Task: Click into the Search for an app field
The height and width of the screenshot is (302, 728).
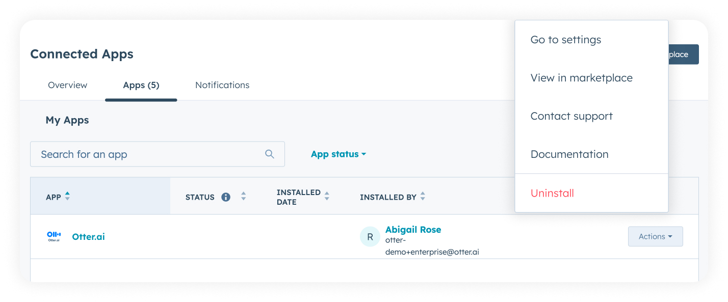Action: point(148,154)
